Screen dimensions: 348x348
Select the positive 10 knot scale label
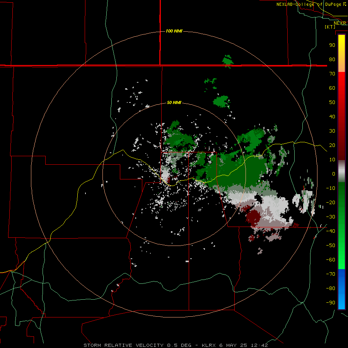(332, 160)
